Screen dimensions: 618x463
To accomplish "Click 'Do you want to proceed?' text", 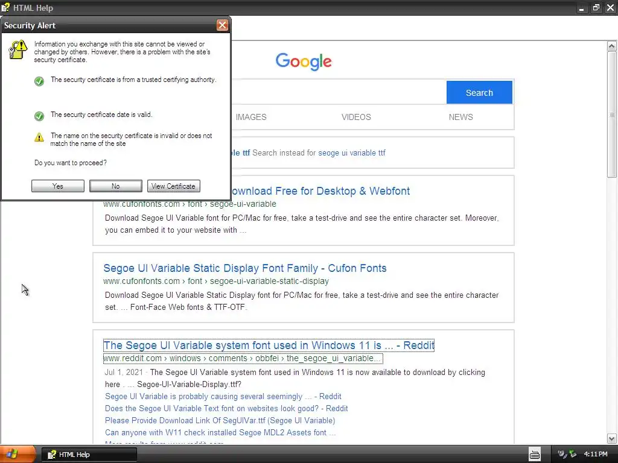I will coord(71,163).
